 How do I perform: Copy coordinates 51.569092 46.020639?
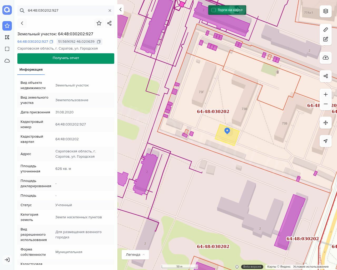point(99,42)
